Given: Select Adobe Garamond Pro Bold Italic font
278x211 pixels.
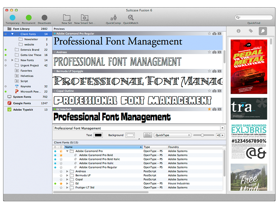Looking at the screenshot, I should click(100, 159).
